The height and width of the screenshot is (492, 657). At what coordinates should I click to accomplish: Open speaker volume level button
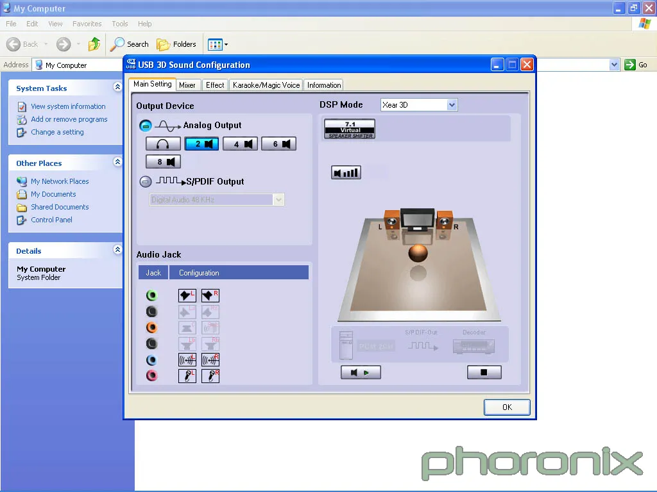click(346, 172)
